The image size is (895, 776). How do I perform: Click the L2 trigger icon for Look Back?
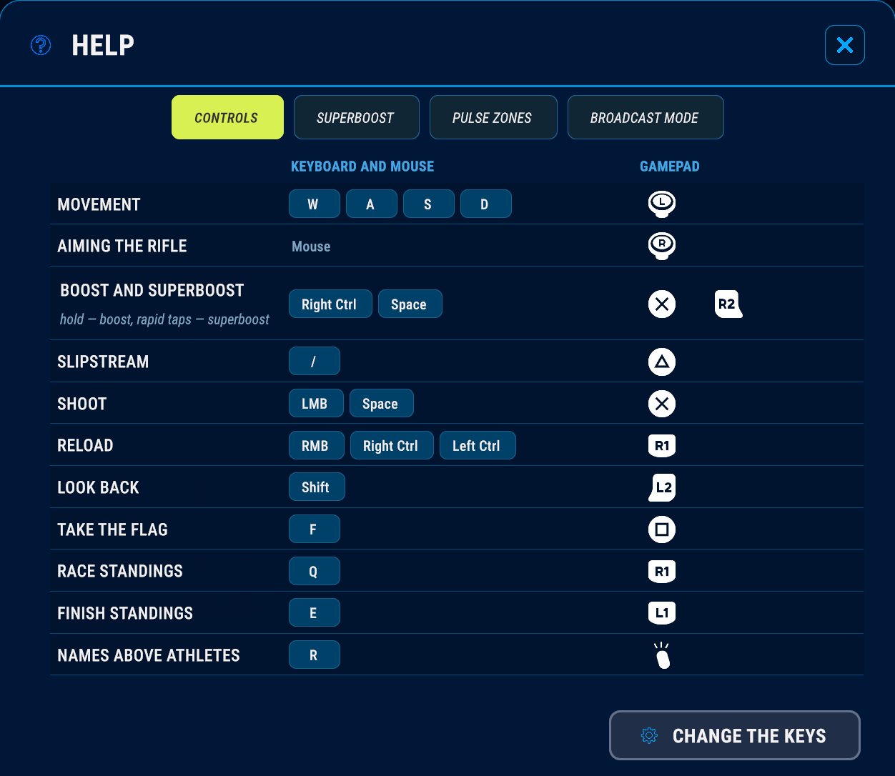point(662,487)
